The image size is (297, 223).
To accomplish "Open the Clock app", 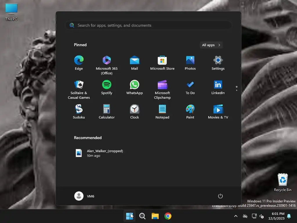I will click(135, 112).
